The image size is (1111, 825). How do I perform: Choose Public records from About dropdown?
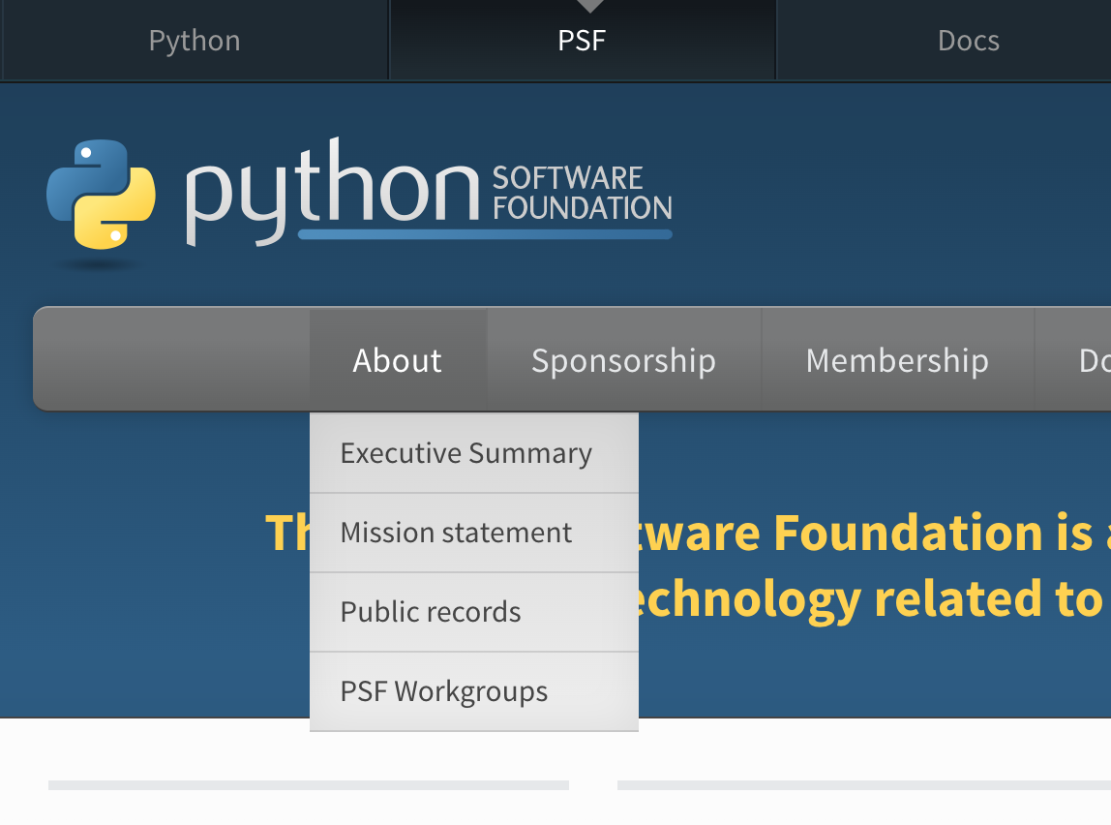474,612
